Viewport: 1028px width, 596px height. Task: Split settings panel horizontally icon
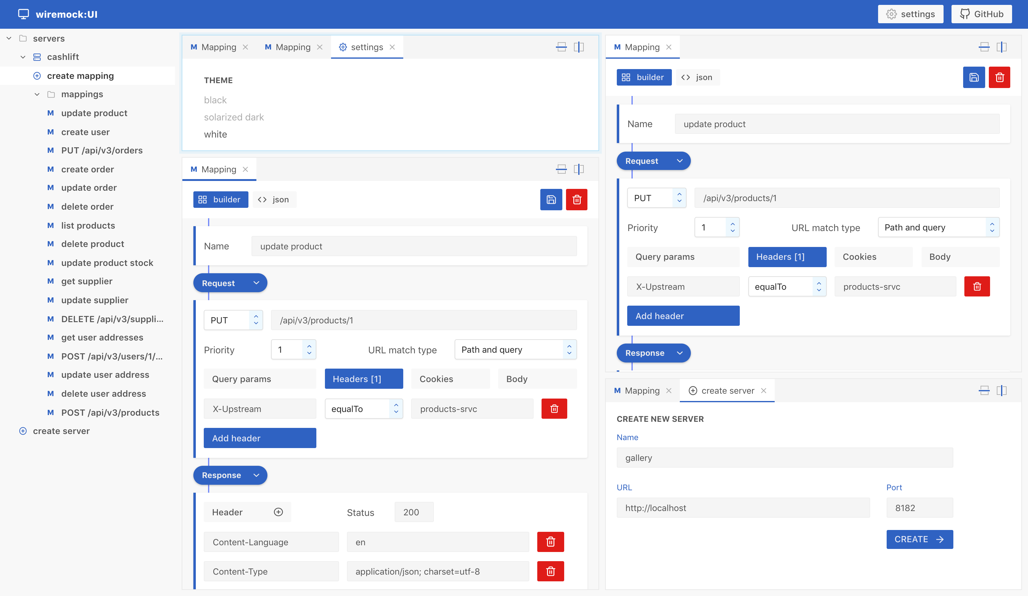(x=561, y=47)
